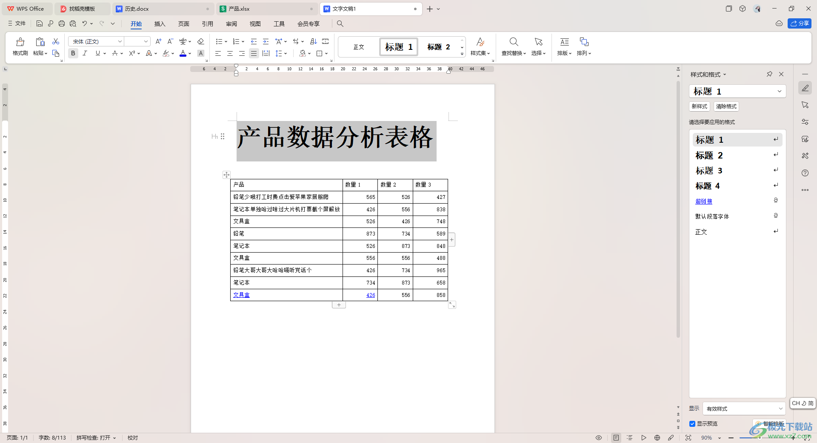Toggle Underline formatting
Screen dimensions: 817x443
(x=98, y=53)
